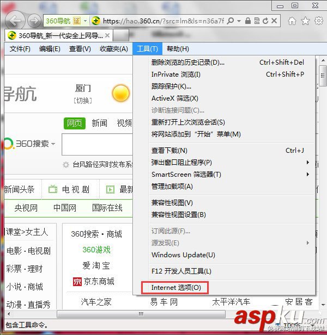Close the 360导航 tab

pos(107,35)
